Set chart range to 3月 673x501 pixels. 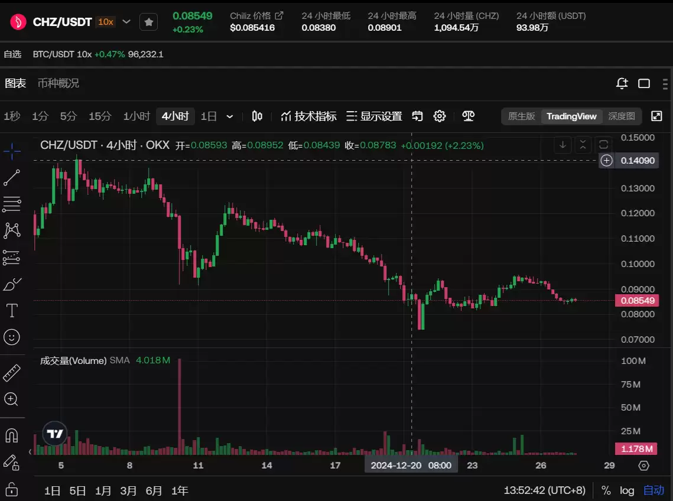click(x=128, y=490)
